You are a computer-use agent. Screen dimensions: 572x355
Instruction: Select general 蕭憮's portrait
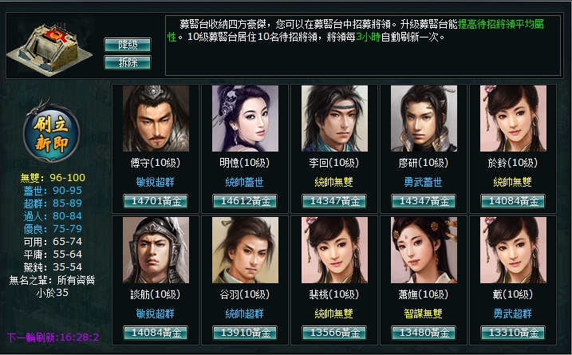[x=424, y=250]
